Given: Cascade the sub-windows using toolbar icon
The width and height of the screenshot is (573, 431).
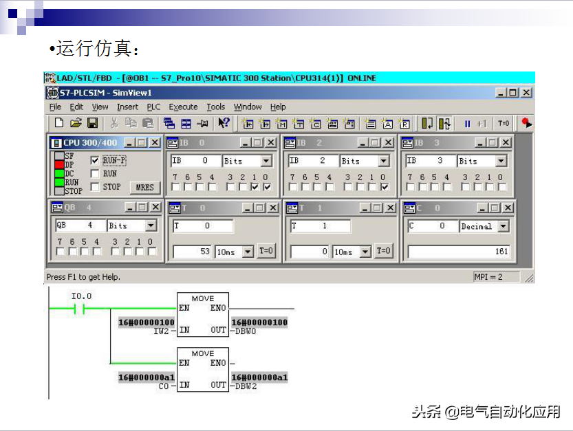Looking at the screenshot, I should pyautogui.click(x=169, y=123).
